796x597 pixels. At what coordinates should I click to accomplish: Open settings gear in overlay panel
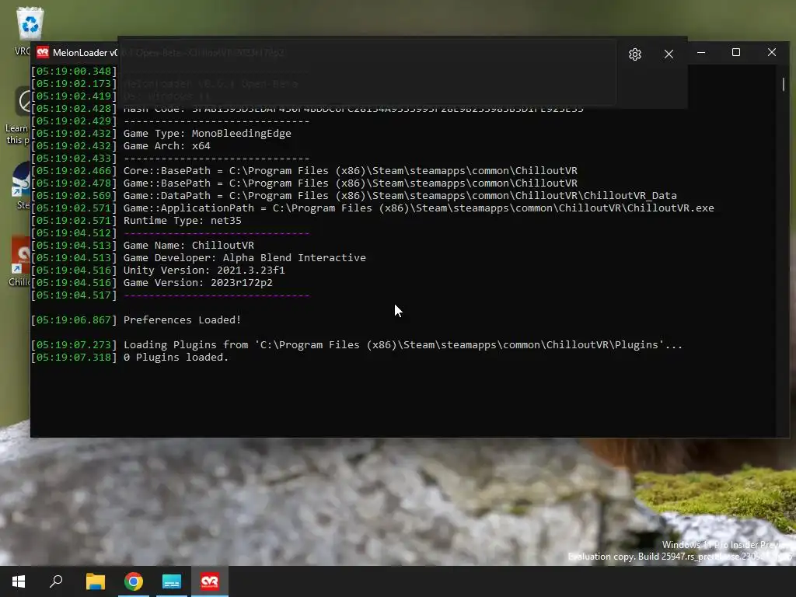[x=635, y=54]
